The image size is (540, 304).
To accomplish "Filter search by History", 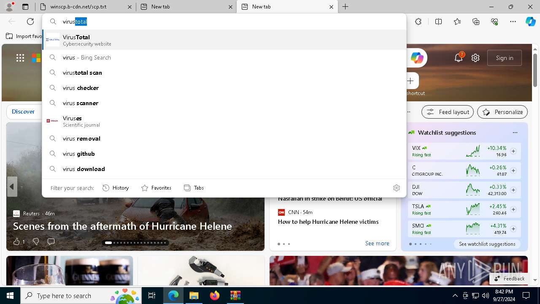I will pyautogui.click(x=116, y=188).
